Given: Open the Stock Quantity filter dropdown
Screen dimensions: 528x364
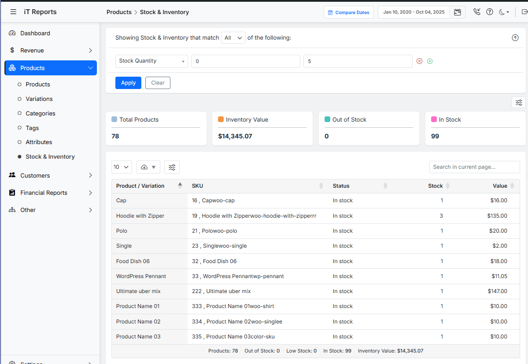Looking at the screenshot, I should click(151, 61).
